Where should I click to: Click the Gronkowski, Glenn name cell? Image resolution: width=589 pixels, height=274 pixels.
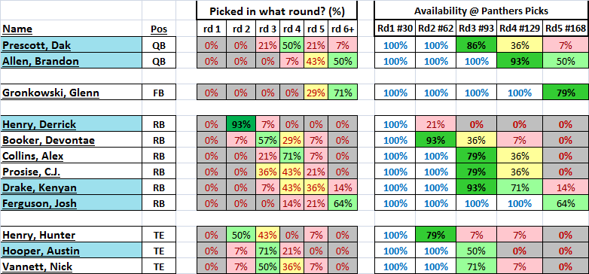click(71, 92)
